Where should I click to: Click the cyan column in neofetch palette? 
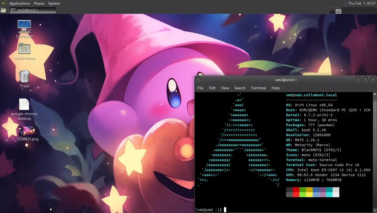pos(329,192)
